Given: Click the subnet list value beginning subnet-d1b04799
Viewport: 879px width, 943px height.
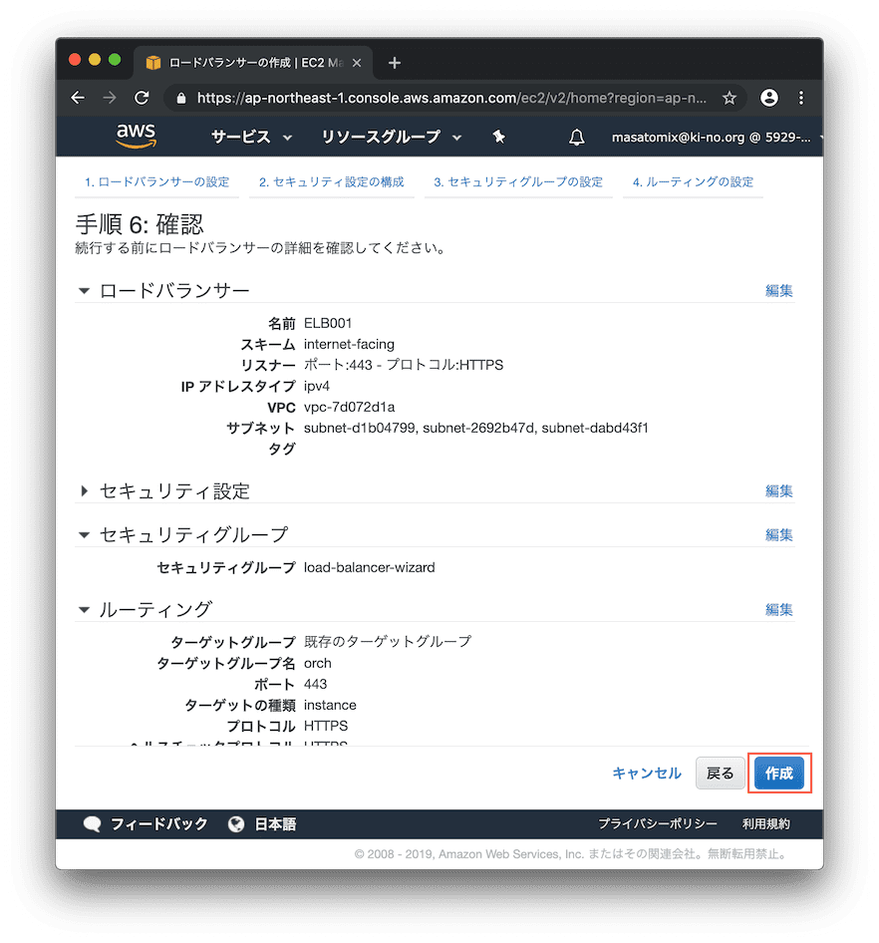Looking at the screenshot, I should click(x=476, y=429).
